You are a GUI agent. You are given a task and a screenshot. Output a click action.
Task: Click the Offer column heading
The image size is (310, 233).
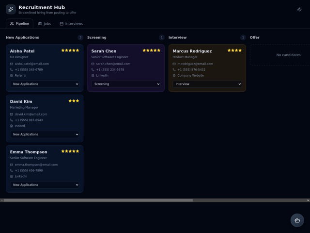[x=254, y=37]
